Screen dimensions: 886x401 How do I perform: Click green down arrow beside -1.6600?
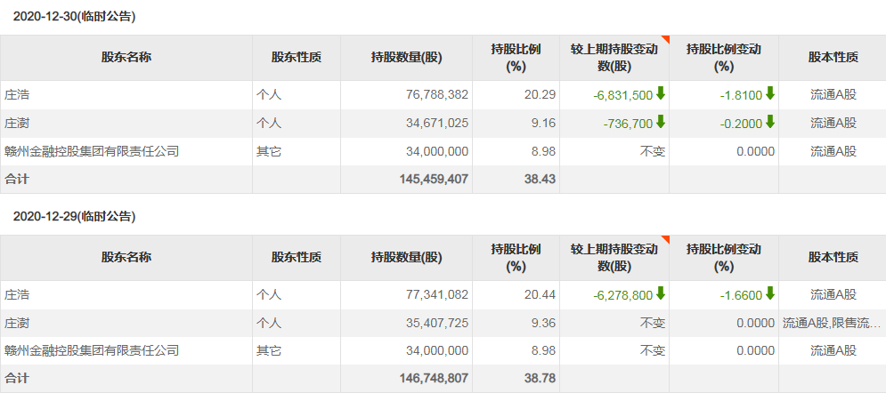tap(770, 293)
